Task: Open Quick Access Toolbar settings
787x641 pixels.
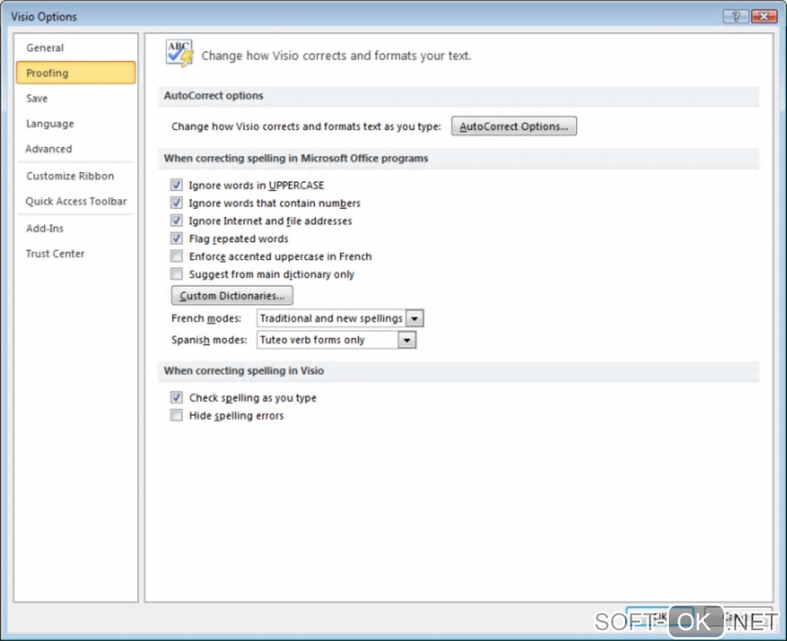Action: pyautogui.click(x=76, y=201)
